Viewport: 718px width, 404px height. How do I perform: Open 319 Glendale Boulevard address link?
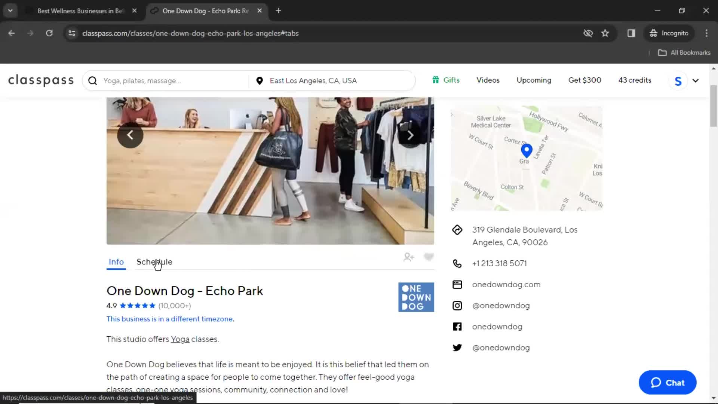525,236
